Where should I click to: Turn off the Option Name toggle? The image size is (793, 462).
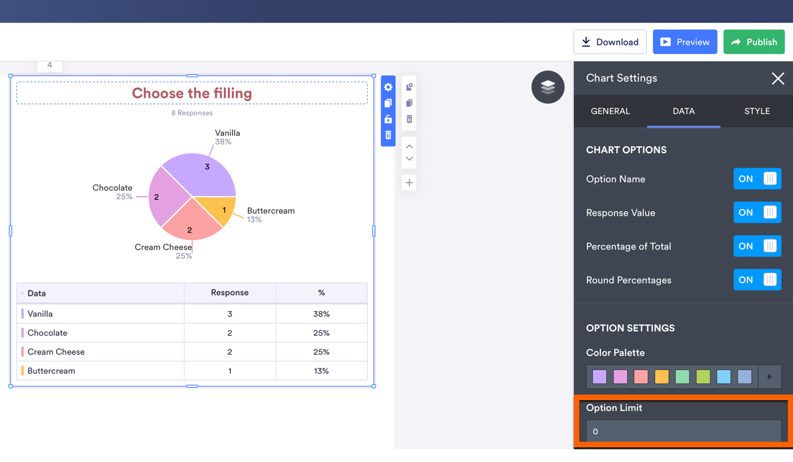(757, 179)
